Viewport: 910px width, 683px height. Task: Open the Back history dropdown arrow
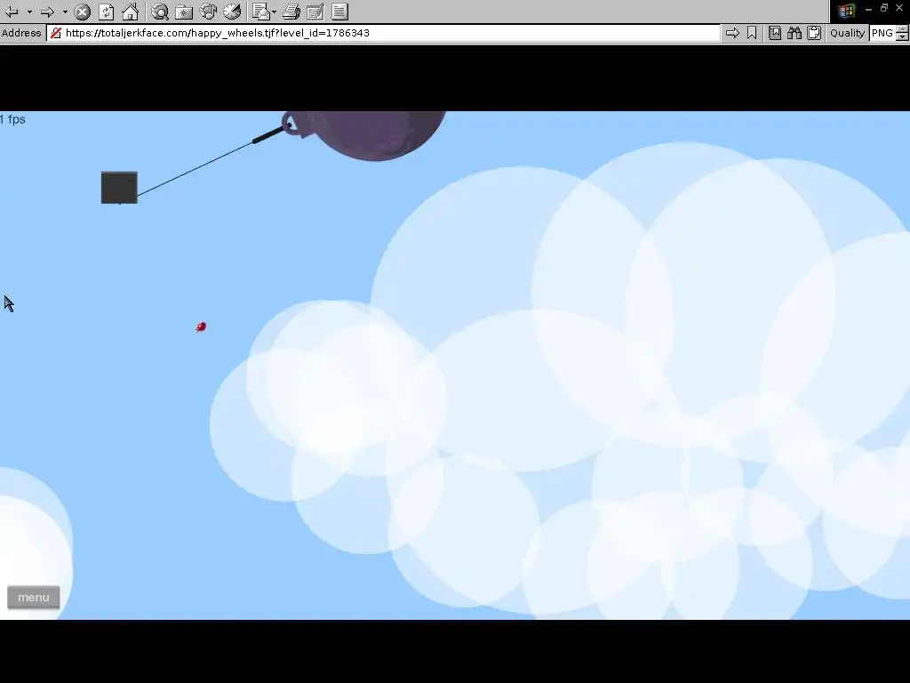[x=29, y=12]
